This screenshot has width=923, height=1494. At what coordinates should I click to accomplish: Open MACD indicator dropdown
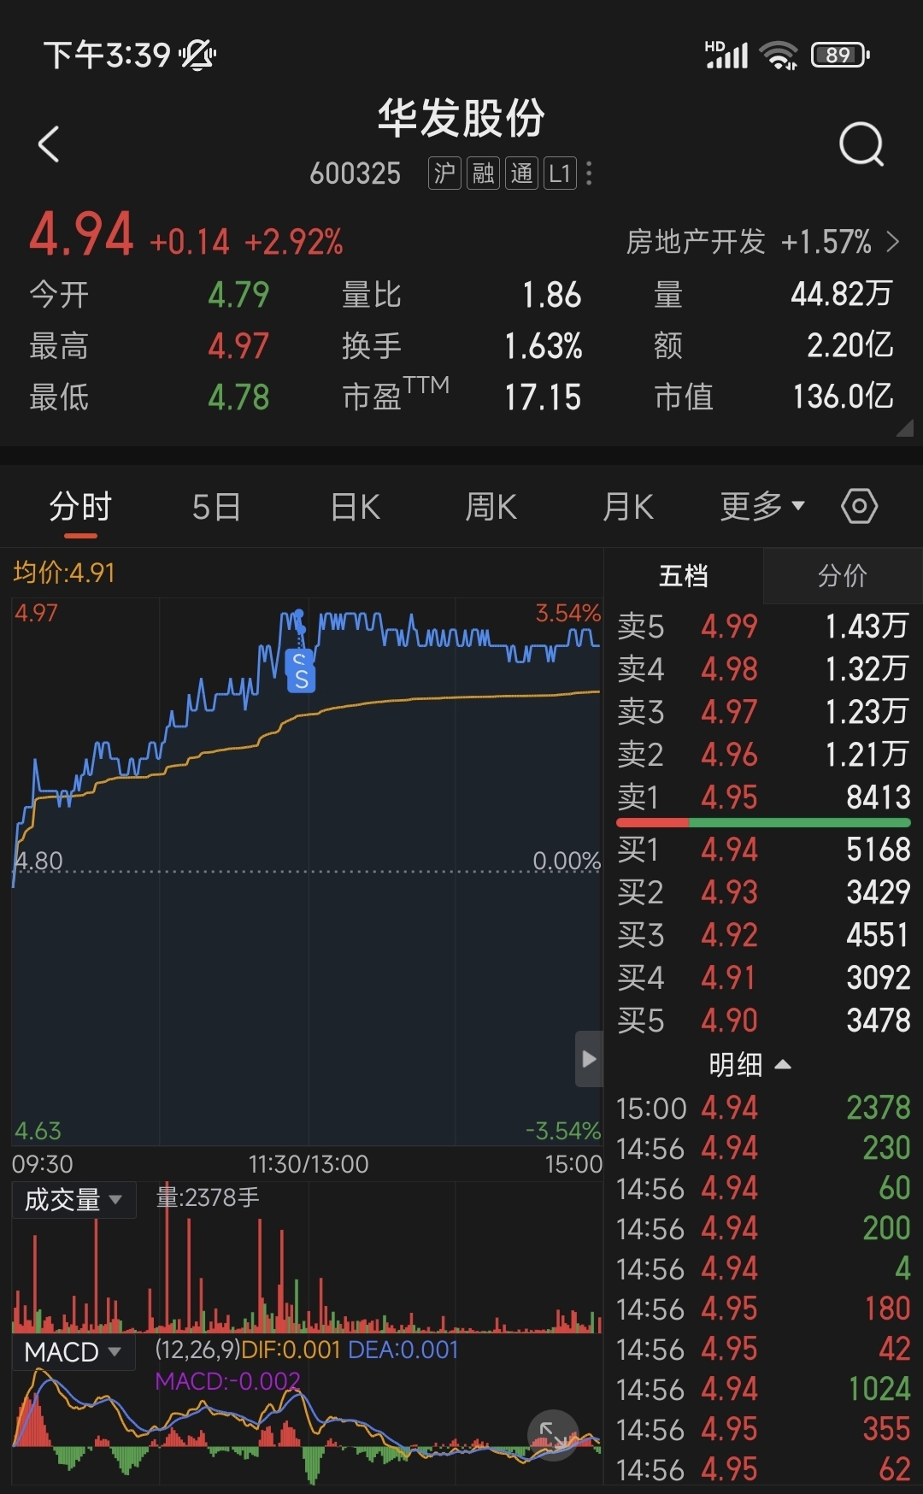73,1352
